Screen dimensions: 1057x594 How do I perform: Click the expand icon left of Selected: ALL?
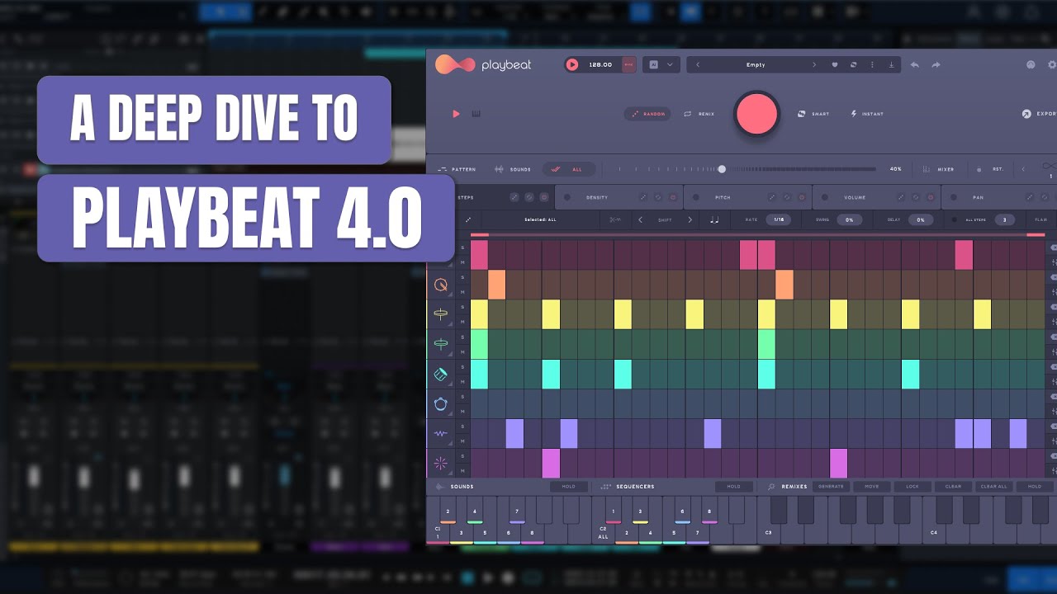coord(468,219)
